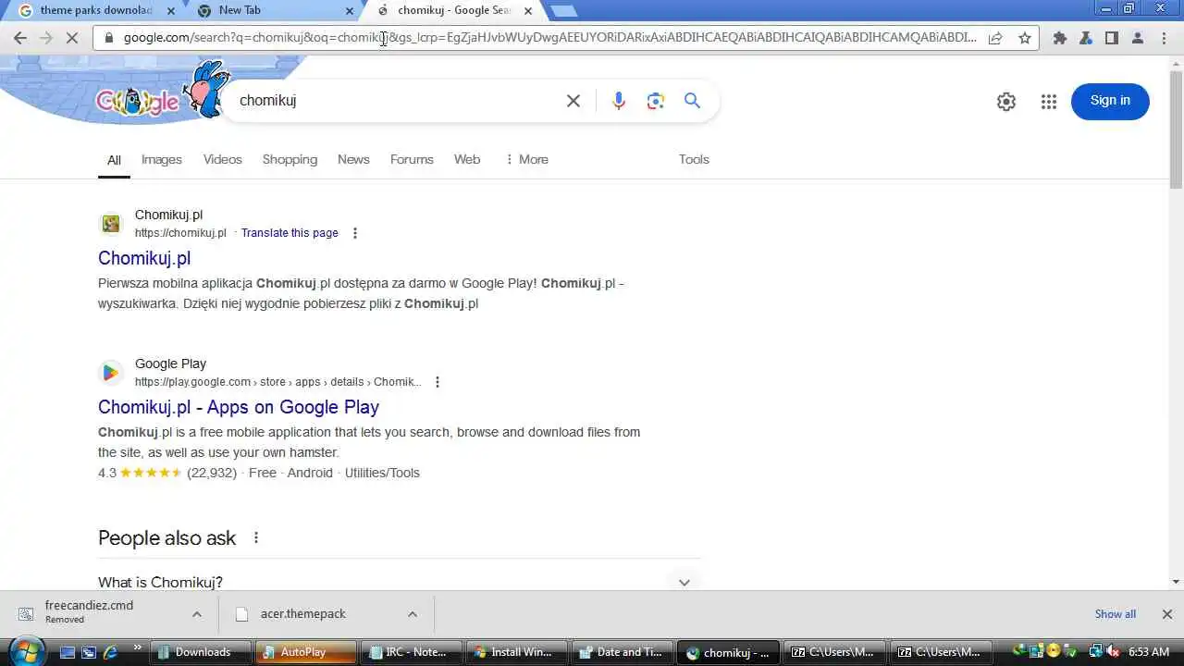1184x666 pixels.
Task: Open the Chrome three-dot menu
Action: (x=1164, y=38)
